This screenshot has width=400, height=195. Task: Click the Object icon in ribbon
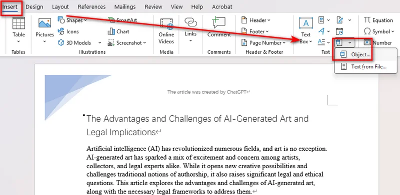coord(339,43)
